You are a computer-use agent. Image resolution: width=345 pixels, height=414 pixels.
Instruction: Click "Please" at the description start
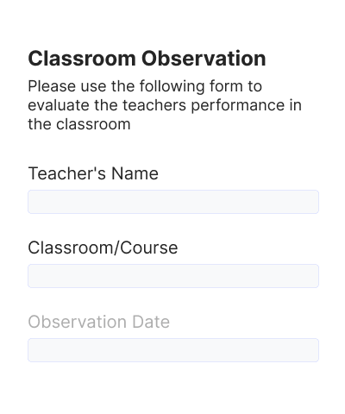pos(52,86)
